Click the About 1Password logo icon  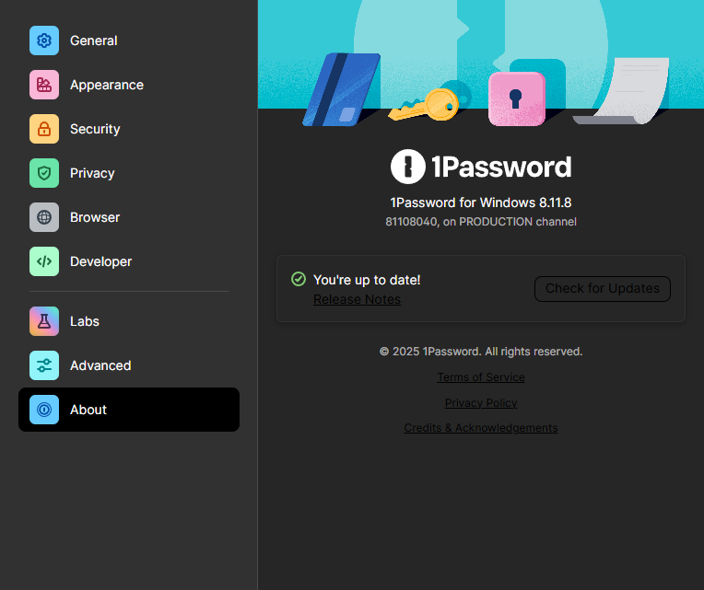point(44,410)
